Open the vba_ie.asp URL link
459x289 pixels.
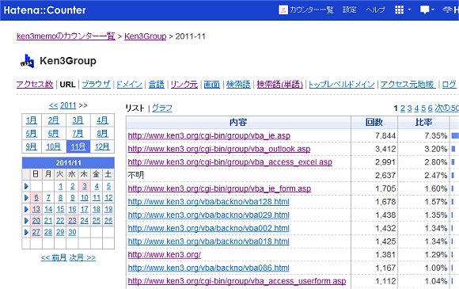pyautogui.click(x=209, y=136)
